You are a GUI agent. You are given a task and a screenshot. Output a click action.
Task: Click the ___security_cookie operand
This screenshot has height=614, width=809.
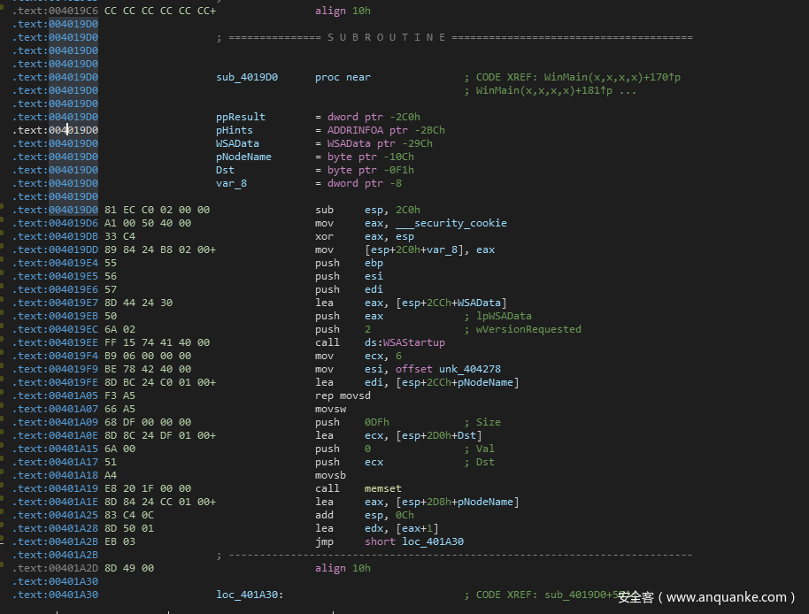point(451,223)
